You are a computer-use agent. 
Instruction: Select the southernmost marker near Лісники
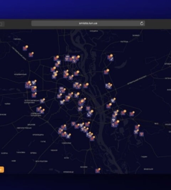tap(97, 171)
